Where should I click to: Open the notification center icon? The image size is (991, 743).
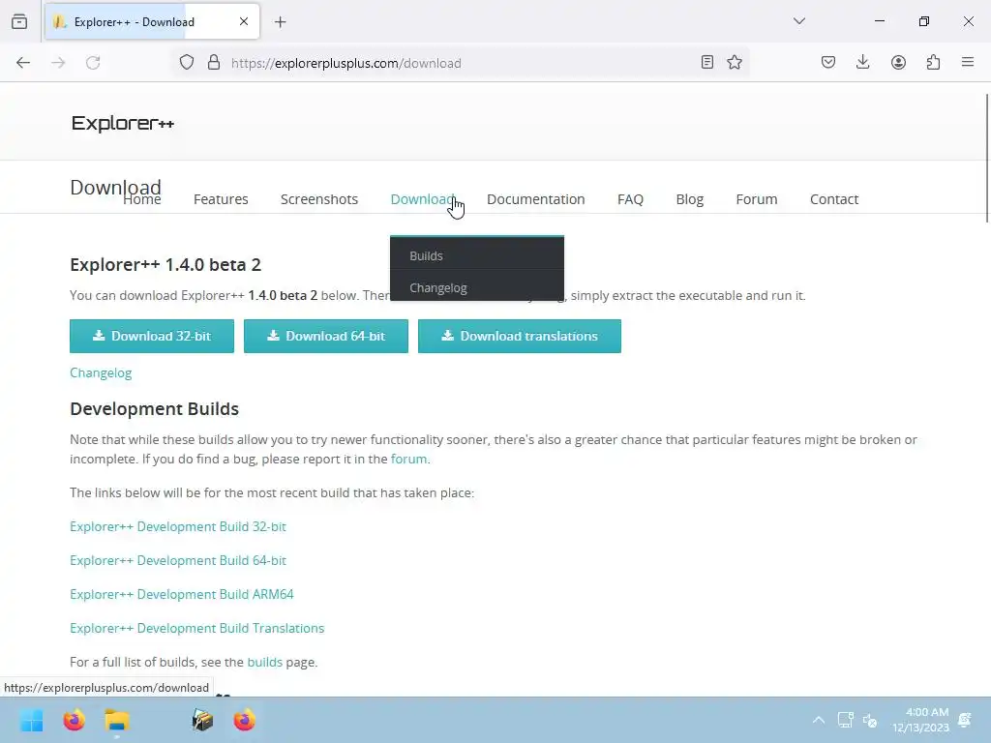click(965, 720)
